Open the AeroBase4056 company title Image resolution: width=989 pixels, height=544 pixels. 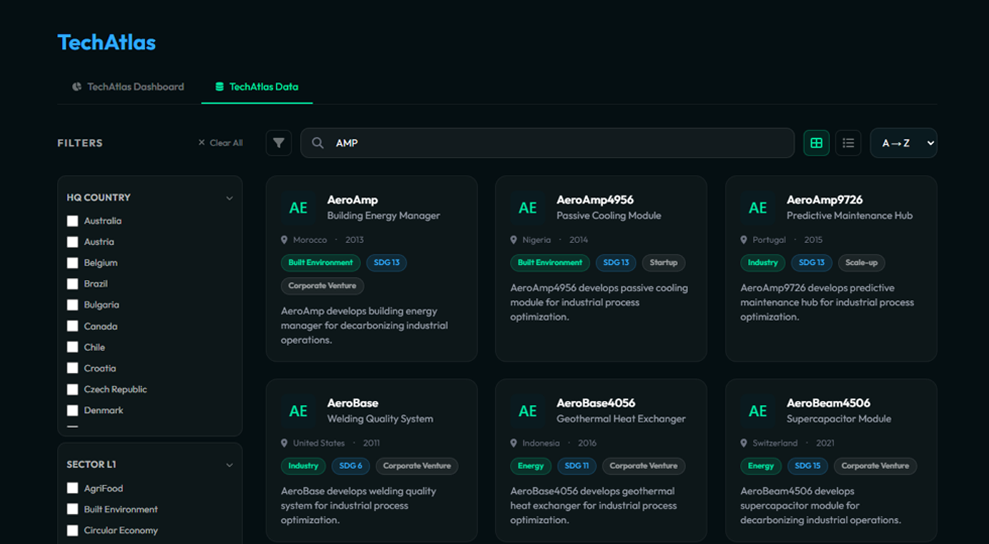(x=595, y=403)
